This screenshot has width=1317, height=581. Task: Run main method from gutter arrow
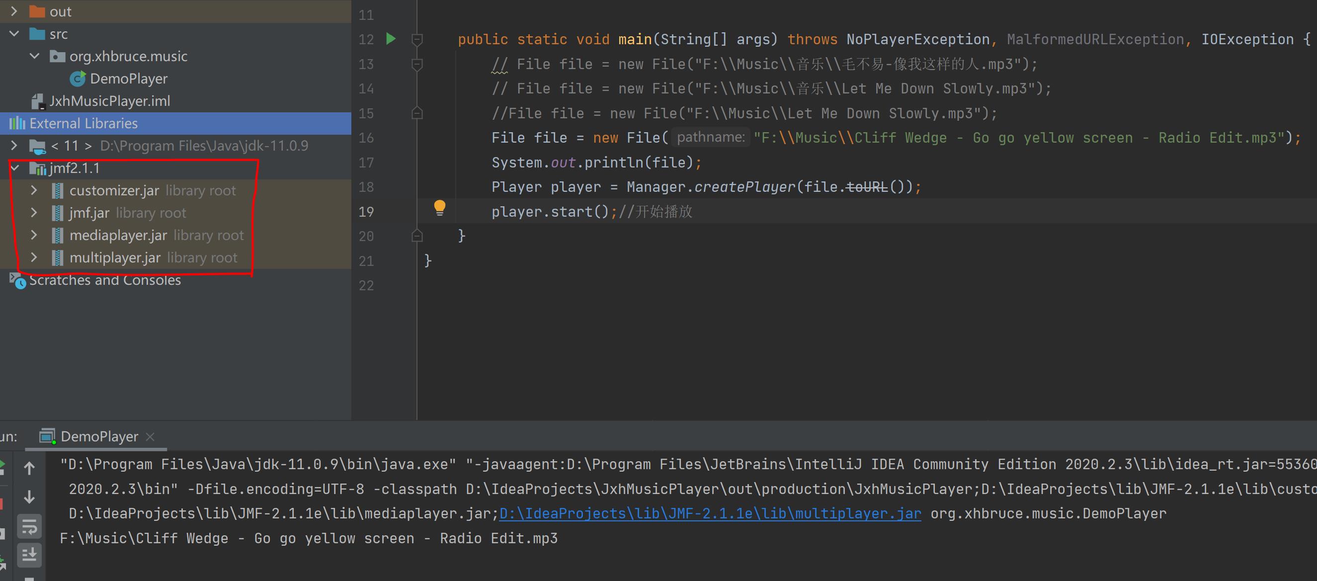click(391, 39)
